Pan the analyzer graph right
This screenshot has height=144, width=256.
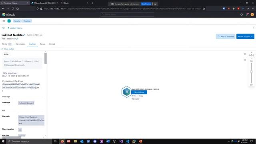click(254, 55)
